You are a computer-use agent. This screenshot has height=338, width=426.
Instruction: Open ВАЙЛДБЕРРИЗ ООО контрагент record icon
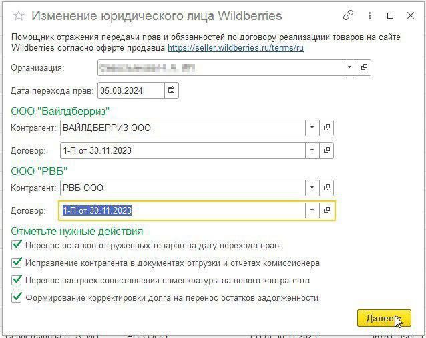(327, 128)
